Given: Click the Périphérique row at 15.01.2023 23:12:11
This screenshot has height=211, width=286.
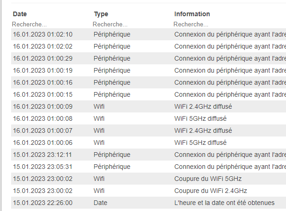Looking at the screenshot, I should tap(149, 155).
